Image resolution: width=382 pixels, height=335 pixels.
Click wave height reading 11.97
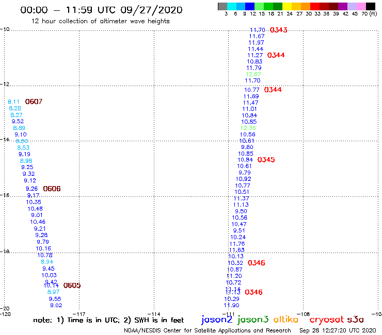point(256,43)
